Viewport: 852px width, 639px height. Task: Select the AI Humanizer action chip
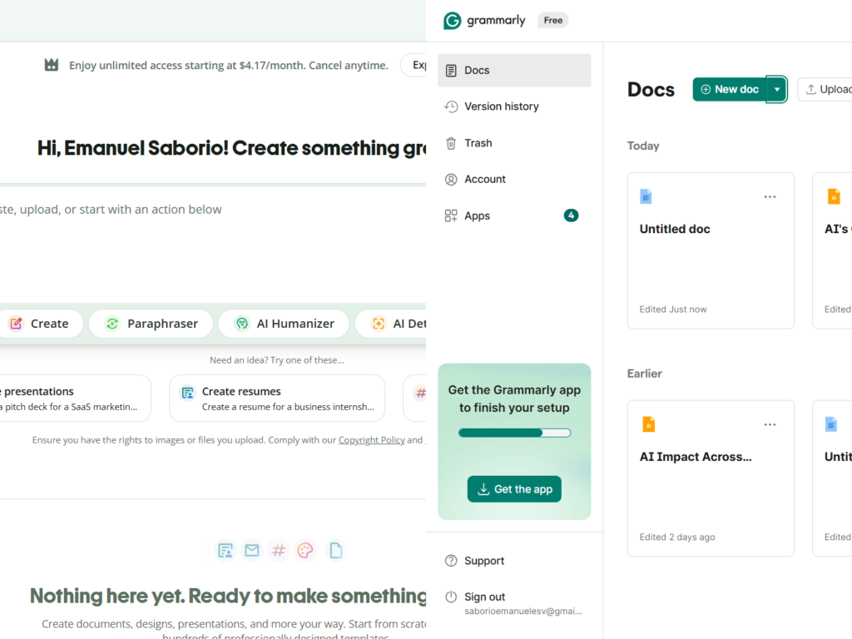pyautogui.click(x=284, y=324)
